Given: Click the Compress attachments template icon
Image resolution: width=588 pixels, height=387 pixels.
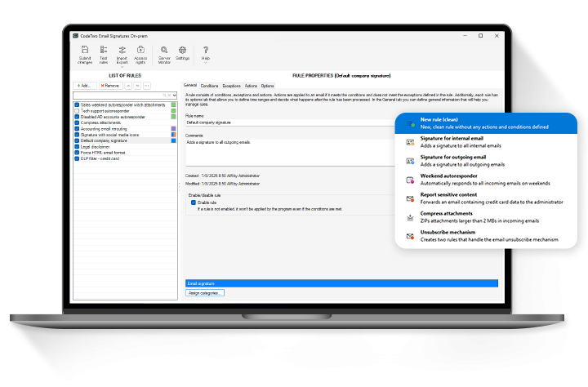Looking at the screenshot, I should [410, 217].
